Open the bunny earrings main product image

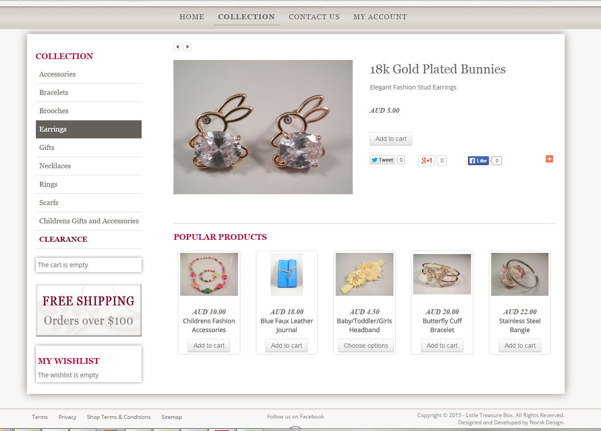coord(263,127)
